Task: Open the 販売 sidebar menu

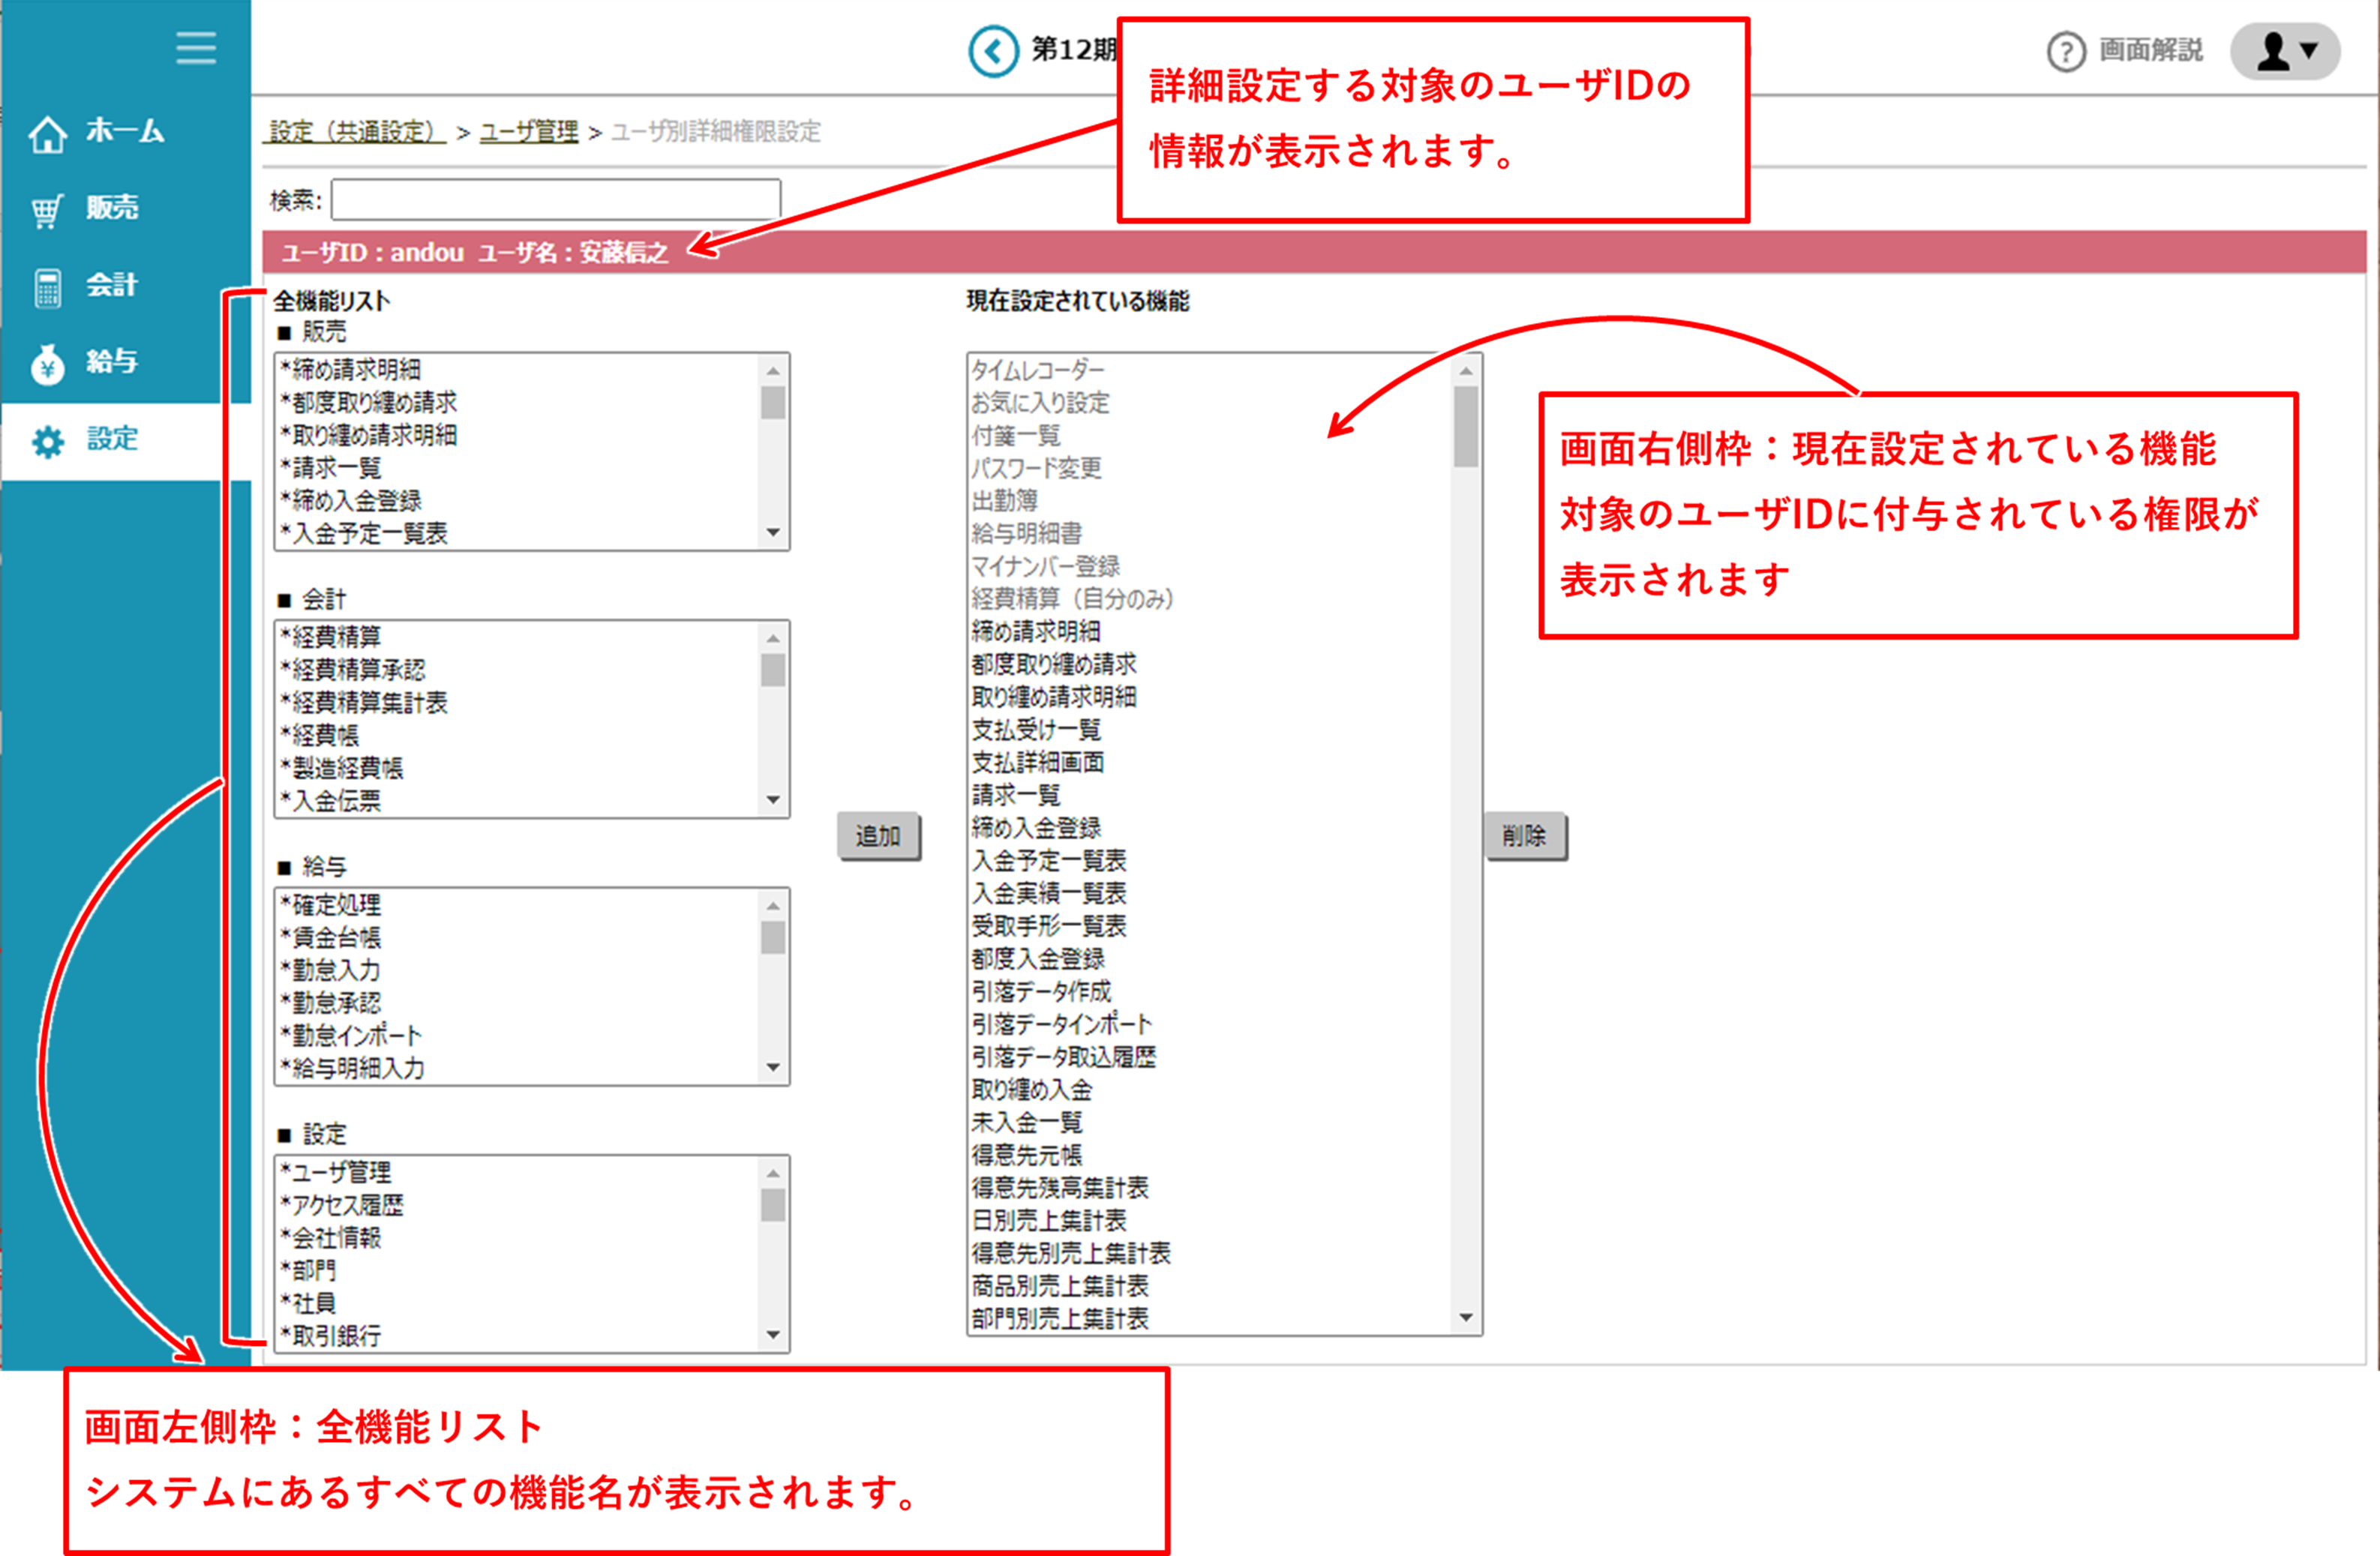Action: [112, 208]
